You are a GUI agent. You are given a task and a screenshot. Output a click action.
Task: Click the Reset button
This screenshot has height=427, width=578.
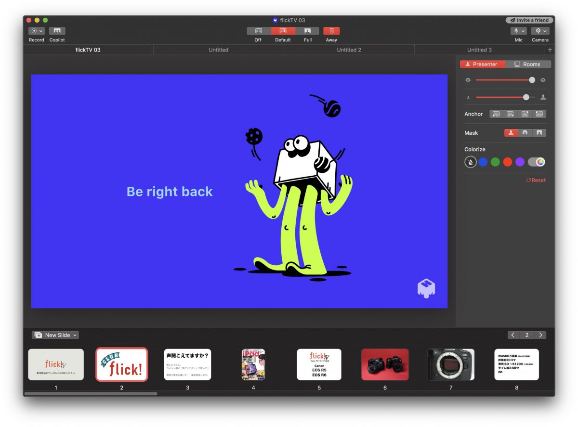(x=536, y=180)
